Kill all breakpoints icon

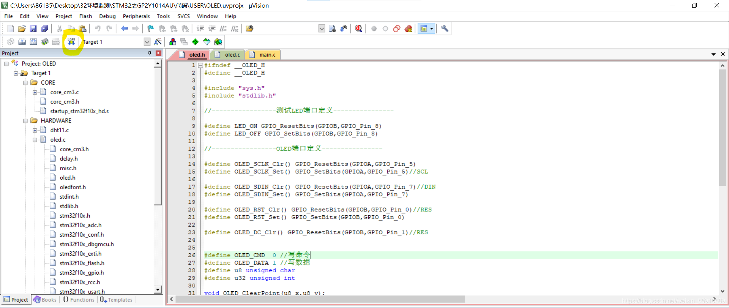click(408, 28)
